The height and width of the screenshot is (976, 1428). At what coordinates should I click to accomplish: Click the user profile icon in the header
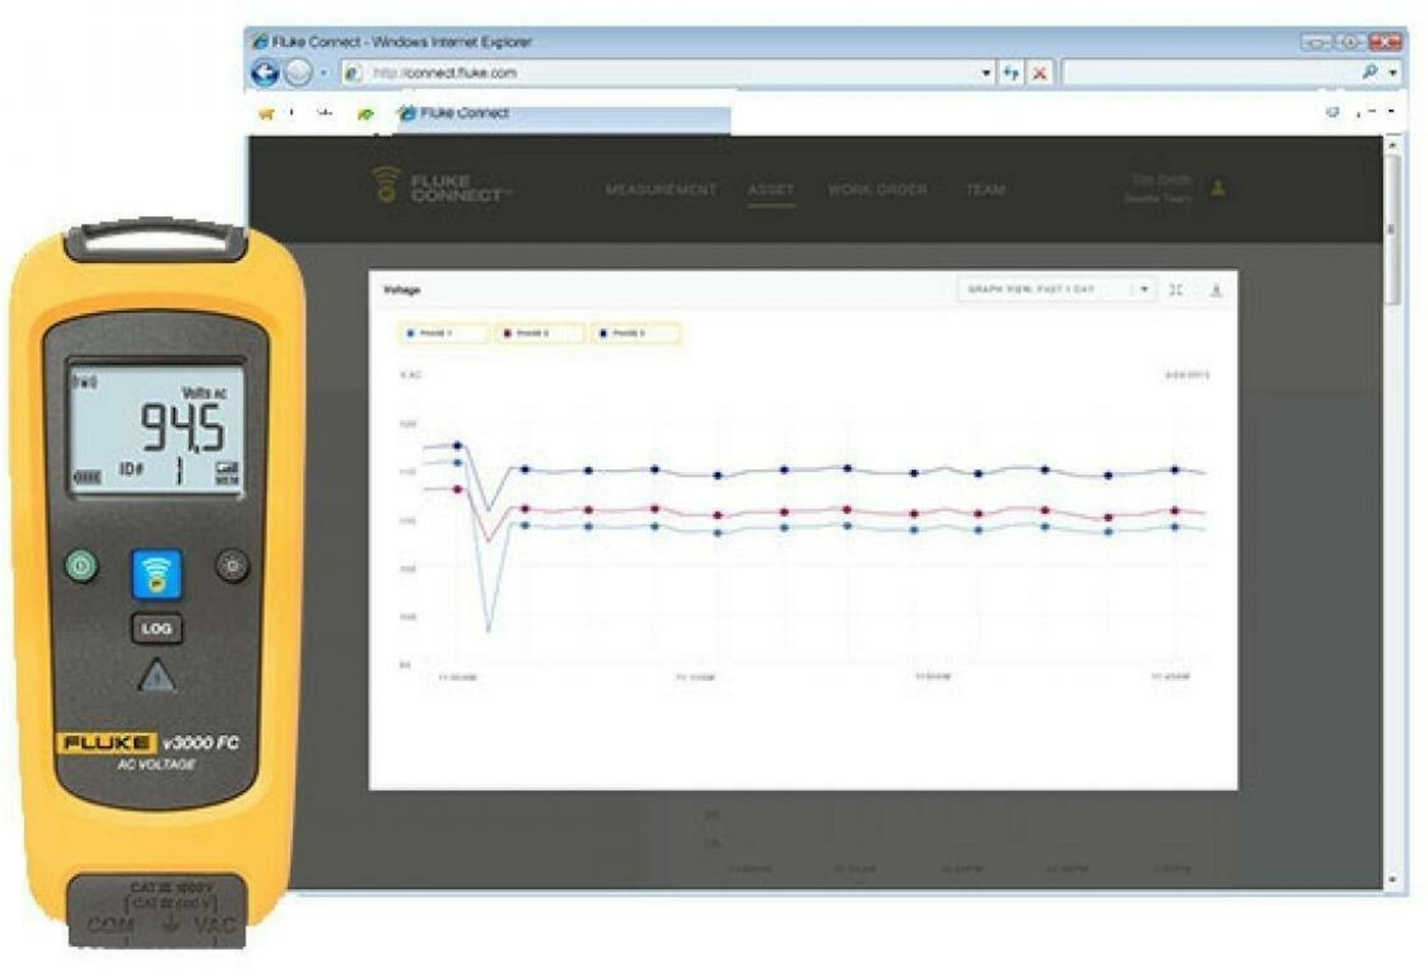[1218, 188]
